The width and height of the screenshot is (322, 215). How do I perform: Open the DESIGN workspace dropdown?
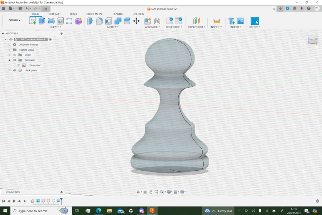(x=14, y=20)
